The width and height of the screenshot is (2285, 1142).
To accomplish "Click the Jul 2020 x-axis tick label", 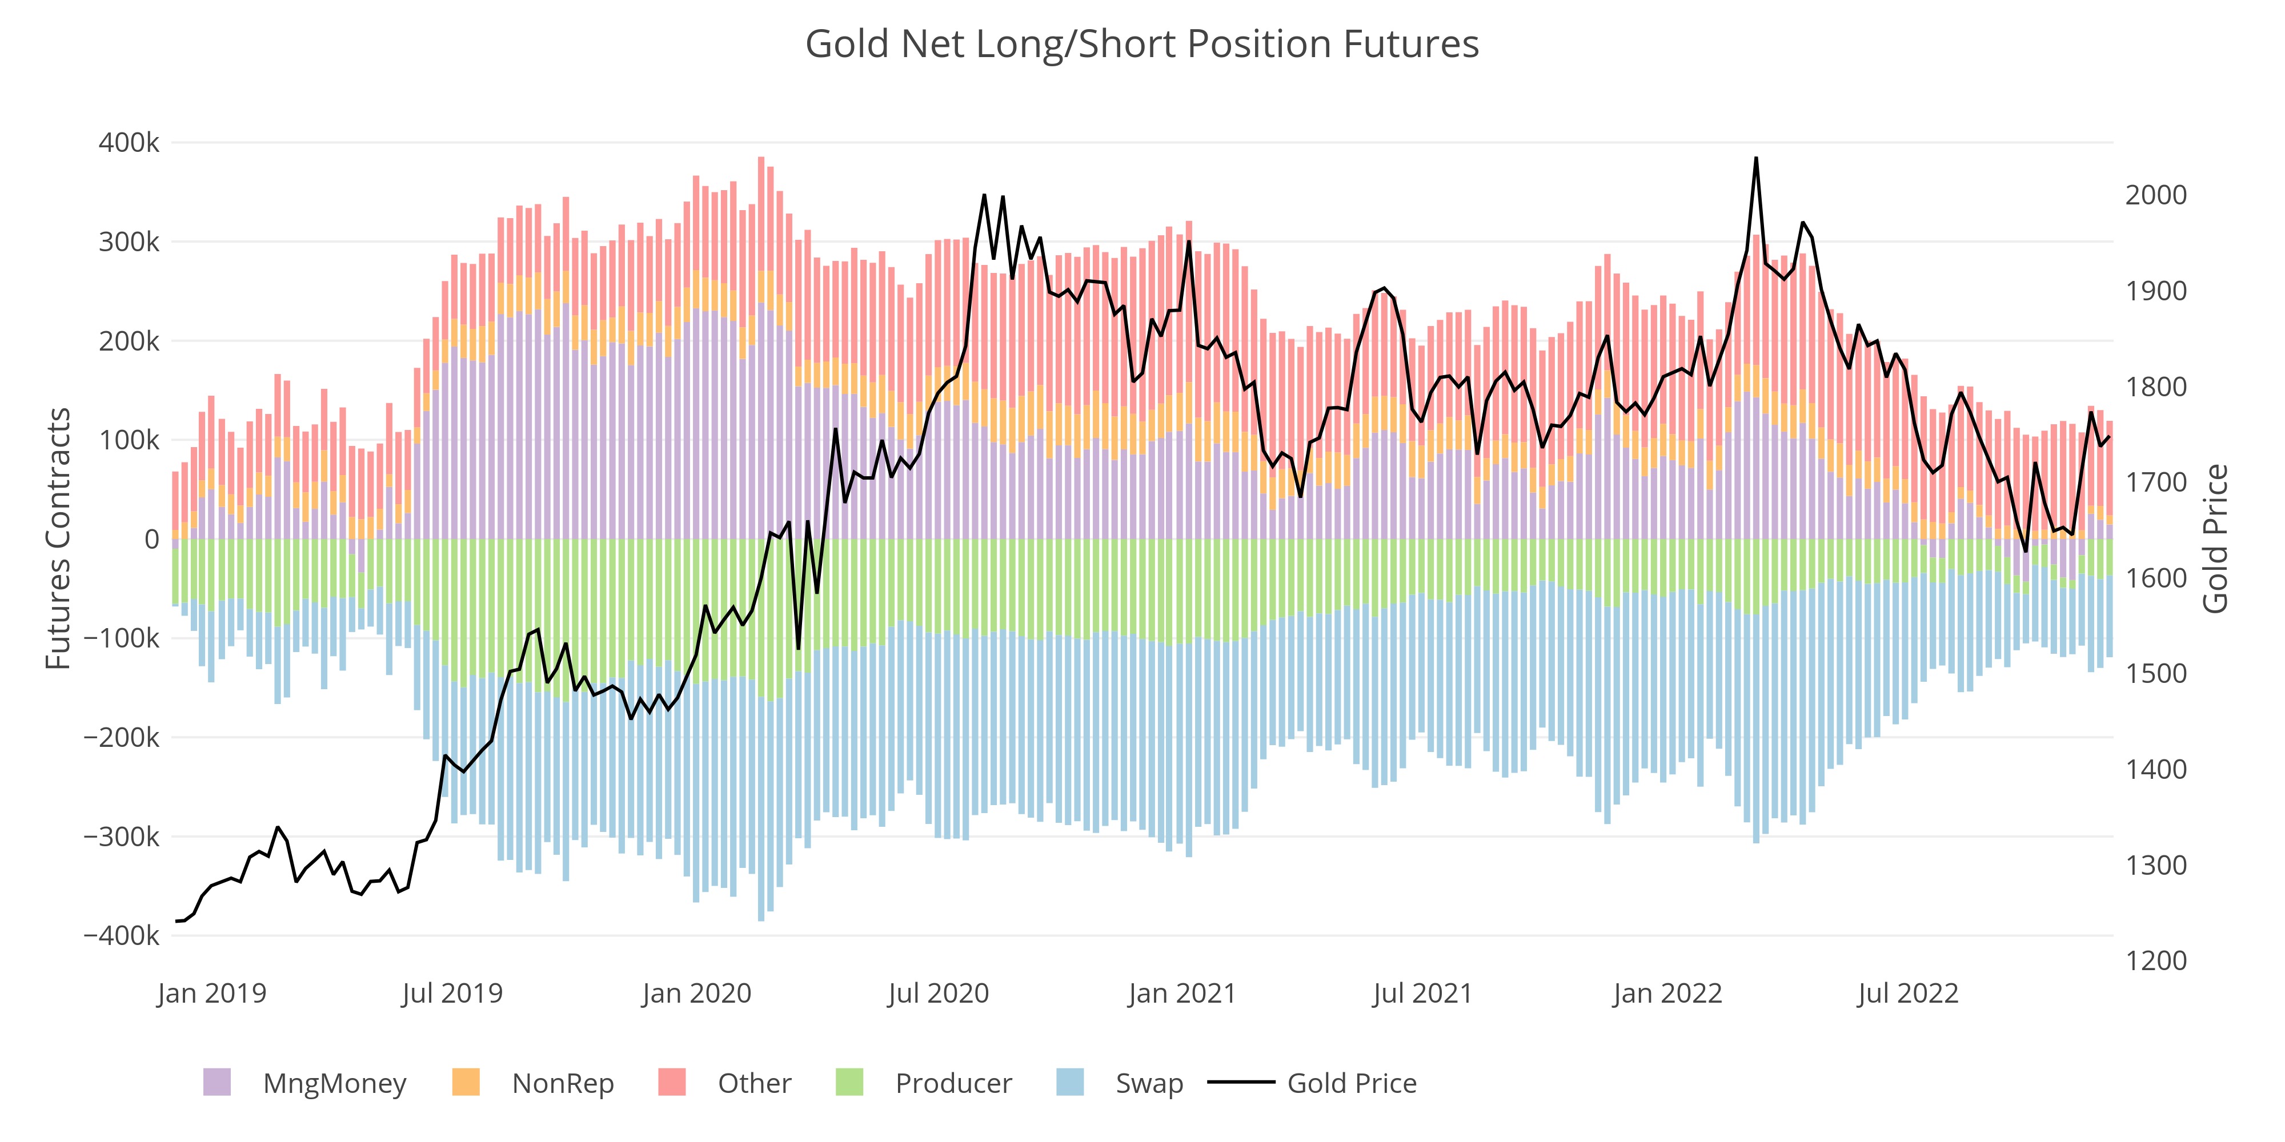I will pyautogui.click(x=939, y=993).
